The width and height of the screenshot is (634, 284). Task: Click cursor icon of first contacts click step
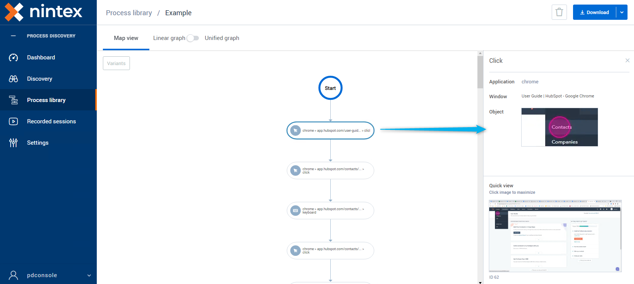(295, 171)
